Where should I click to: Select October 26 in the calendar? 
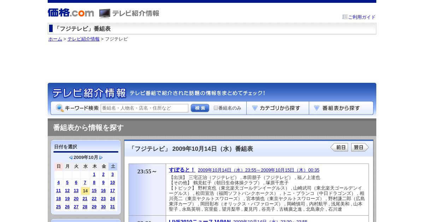point(67,207)
